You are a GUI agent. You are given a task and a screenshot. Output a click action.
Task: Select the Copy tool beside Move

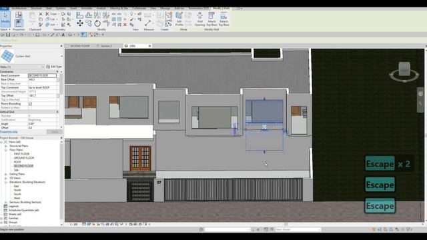(89, 23)
